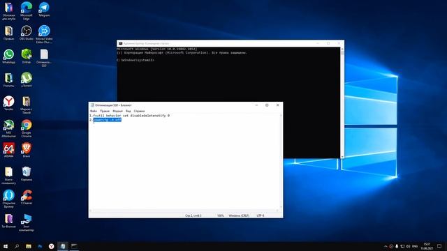Close the Notepad window

coord(278,105)
